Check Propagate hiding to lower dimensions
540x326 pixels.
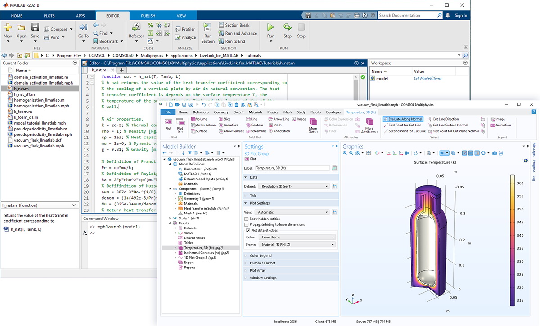click(246, 224)
